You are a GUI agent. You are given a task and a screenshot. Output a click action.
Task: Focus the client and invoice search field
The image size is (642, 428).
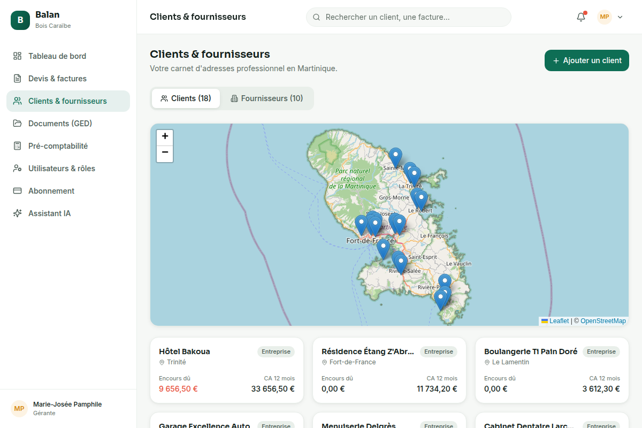coord(409,17)
